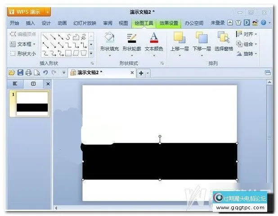This screenshot has height=216, width=278.
Task: Click 上移一层 bring forward icon
Action: coord(179,38)
